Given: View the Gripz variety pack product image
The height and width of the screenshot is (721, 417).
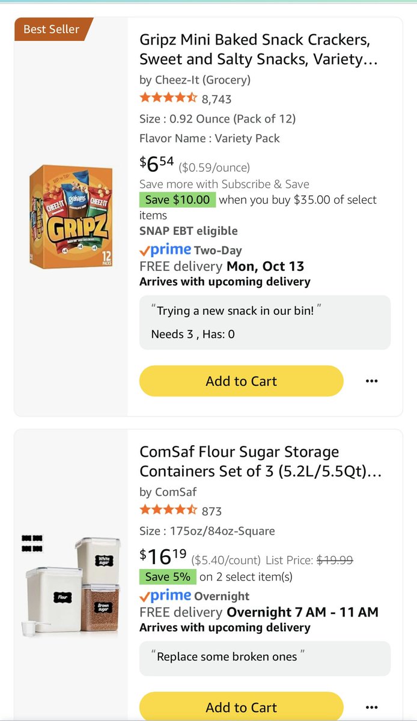Looking at the screenshot, I should point(71,217).
